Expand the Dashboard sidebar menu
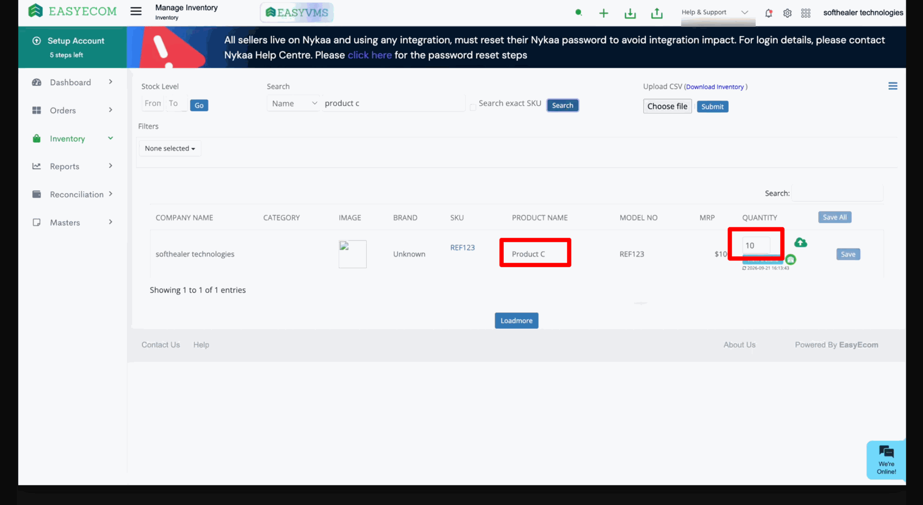This screenshot has height=505, width=923. (73, 82)
